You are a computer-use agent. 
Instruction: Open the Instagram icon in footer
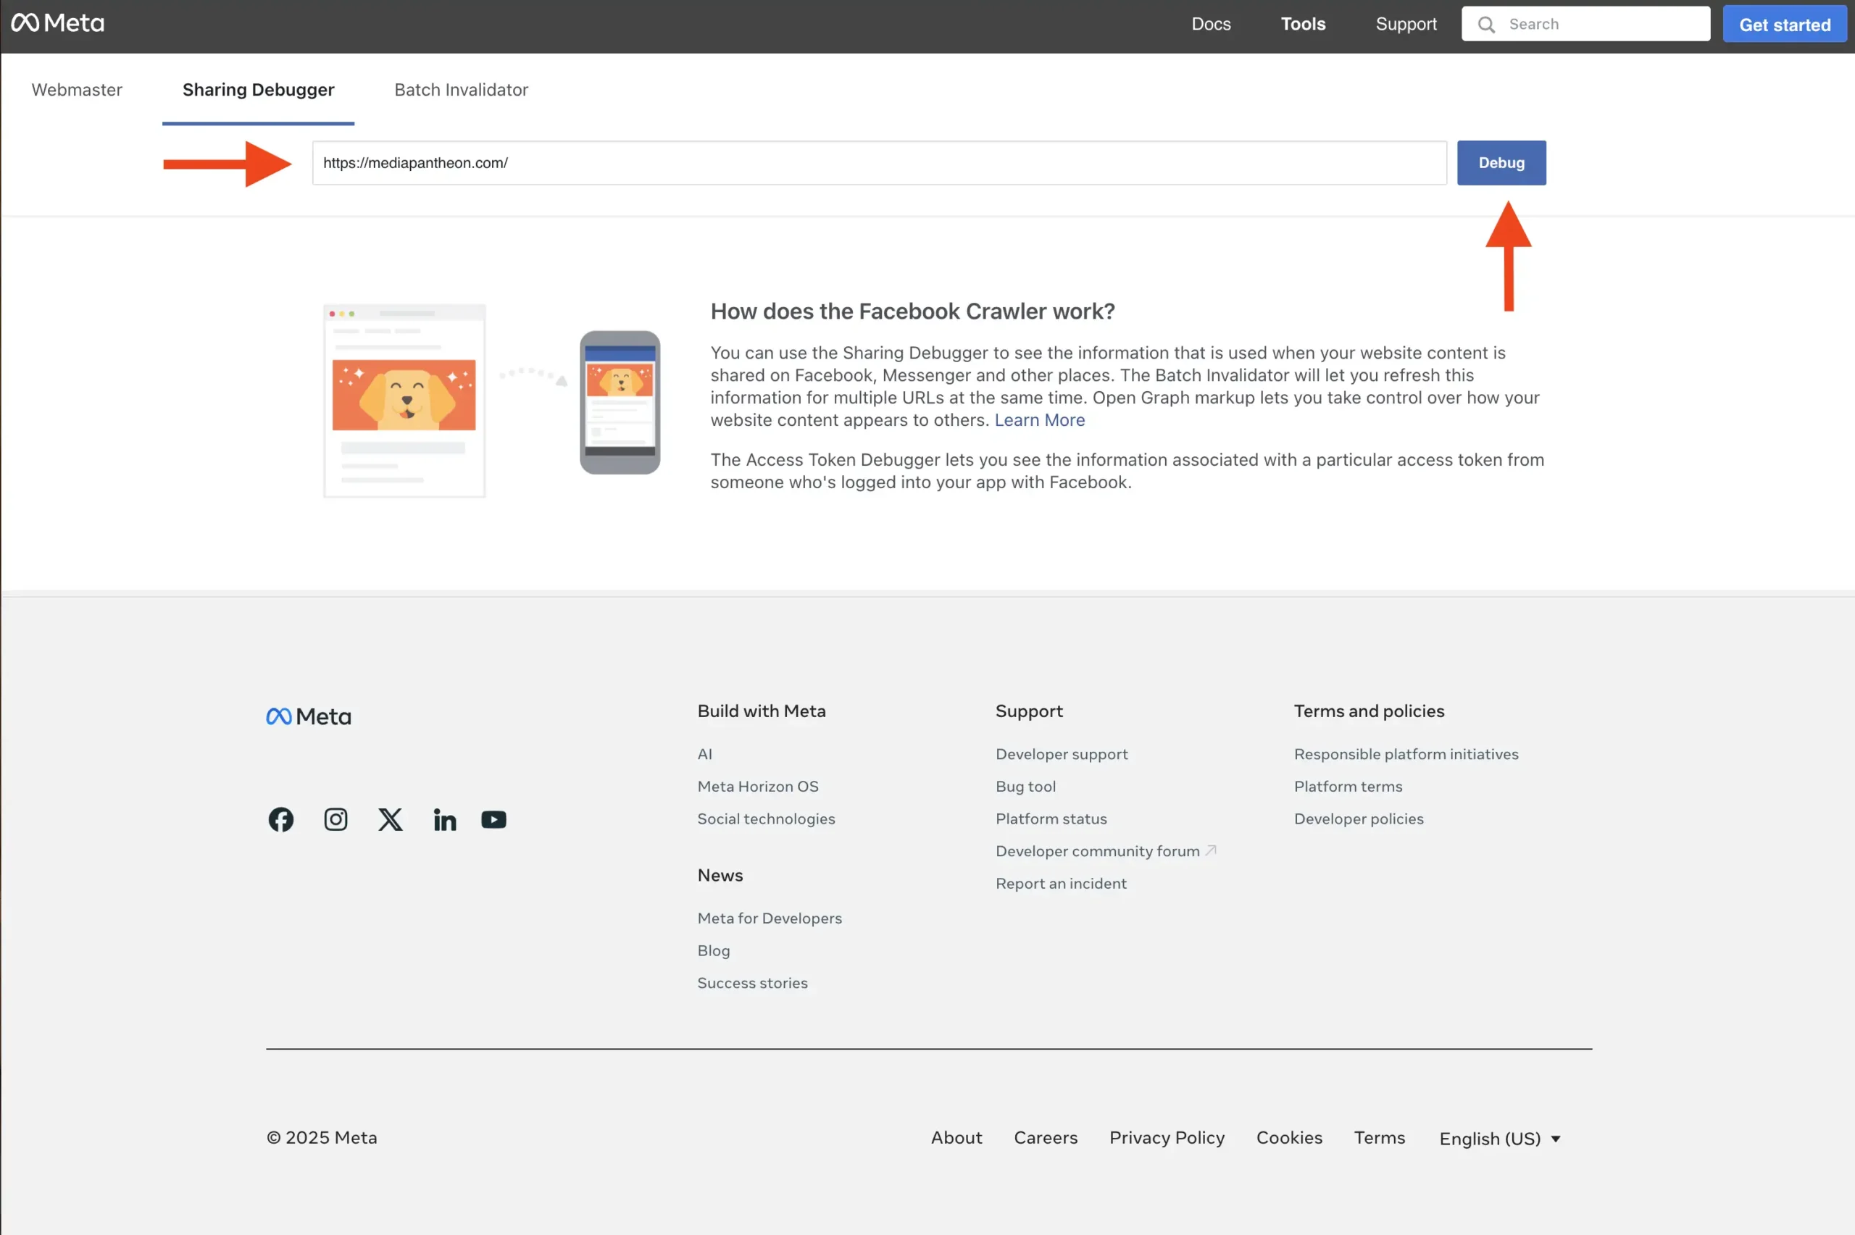coord(335,819)
